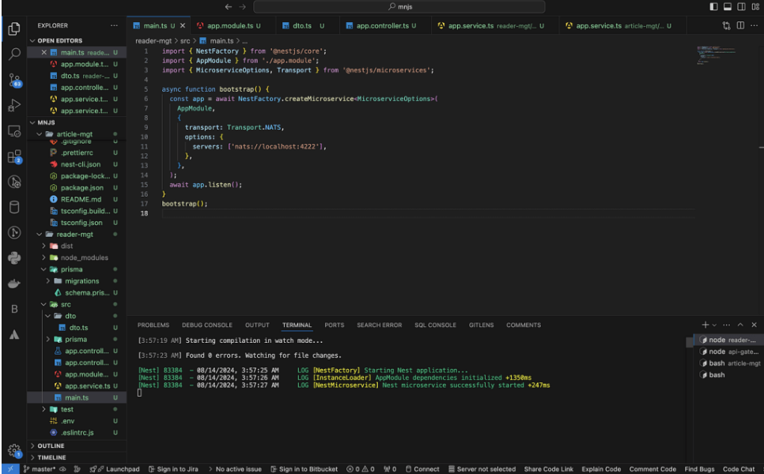Split the editor to the right
This screenshot has height=474, width=764.
click(x=740, y=25)
